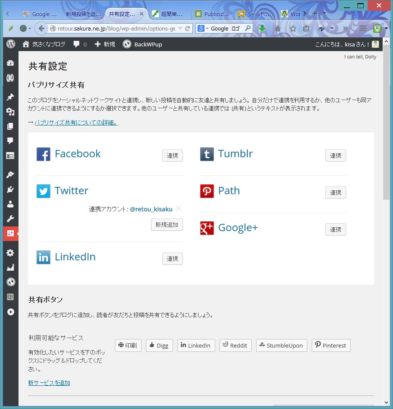
Task: Expand the dropdown beside the globe toolbar icon
Action: (30, 28)
